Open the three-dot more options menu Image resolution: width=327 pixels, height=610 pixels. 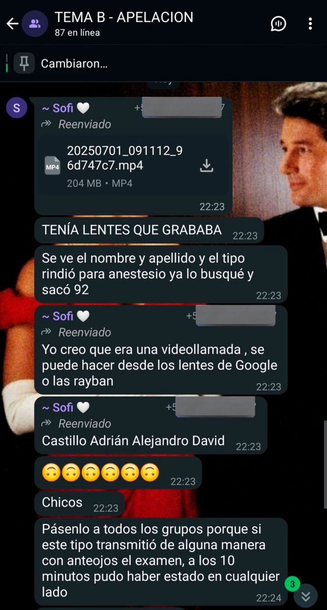tap(310, 23)
